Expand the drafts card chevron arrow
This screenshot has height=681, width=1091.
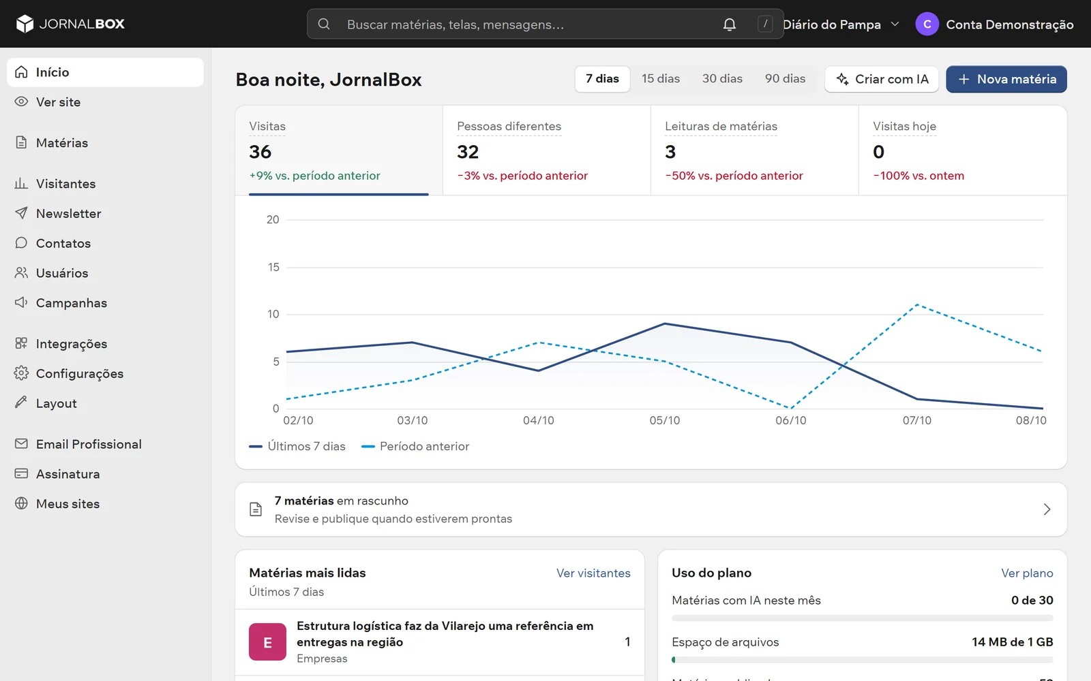coord(1047,509)
